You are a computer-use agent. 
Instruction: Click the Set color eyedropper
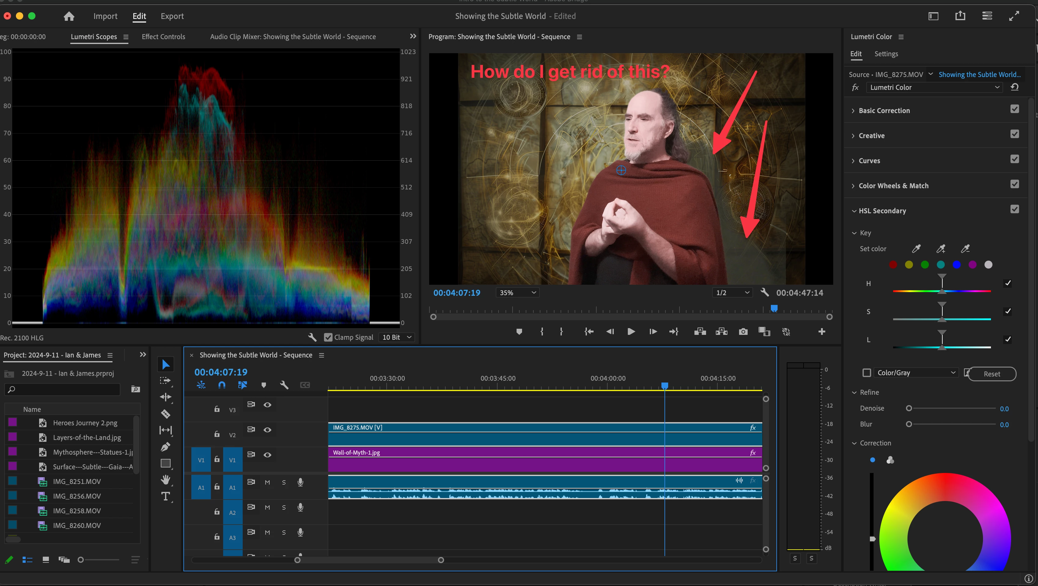(916, 248)
